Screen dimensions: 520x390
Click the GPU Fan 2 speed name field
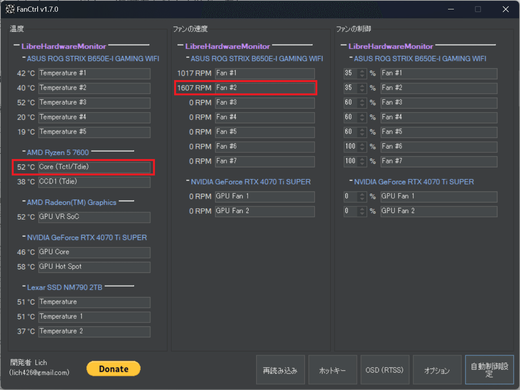(265, 211)
